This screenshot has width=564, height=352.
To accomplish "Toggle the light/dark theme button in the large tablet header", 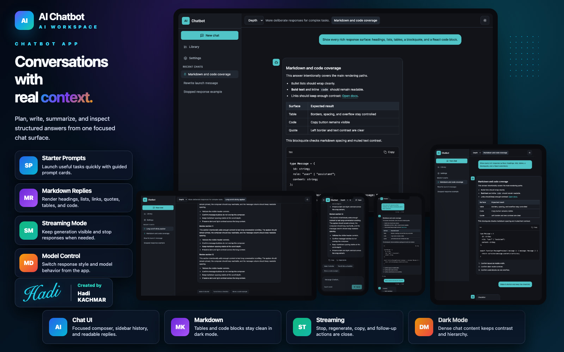I will tap(485, 20).
